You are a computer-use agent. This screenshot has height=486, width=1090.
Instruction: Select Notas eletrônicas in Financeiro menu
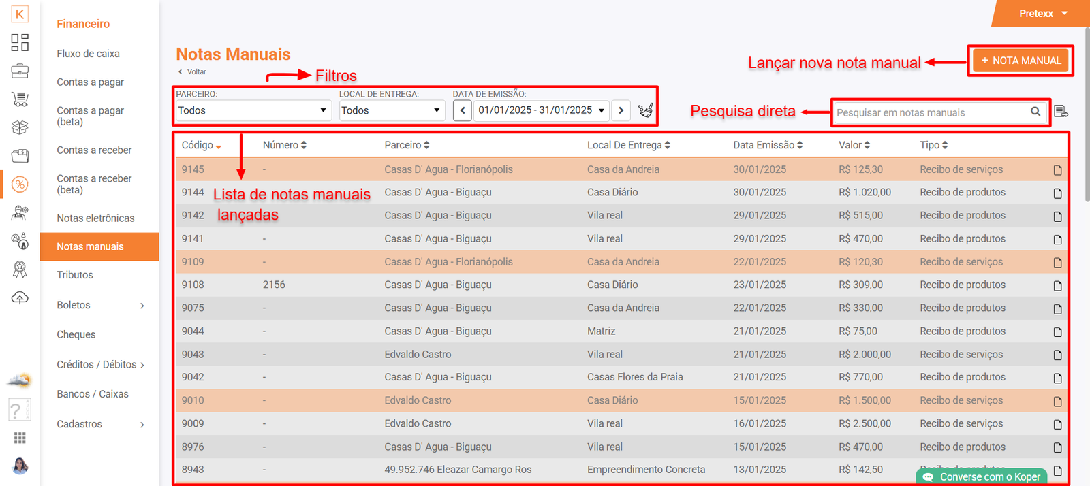[95, 218]
